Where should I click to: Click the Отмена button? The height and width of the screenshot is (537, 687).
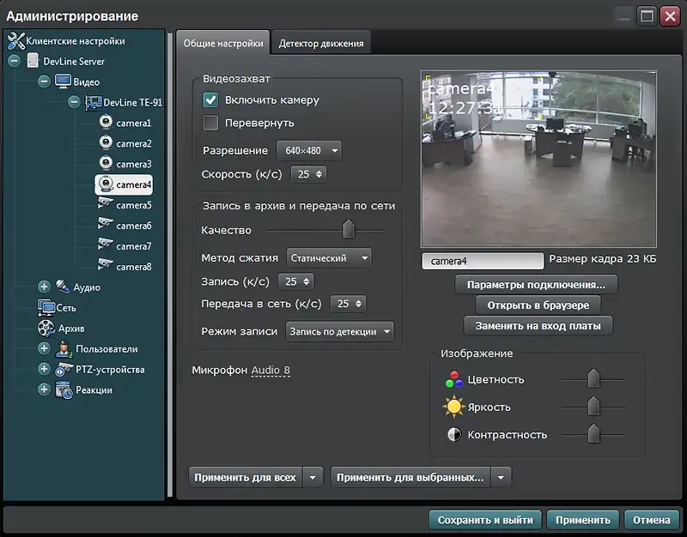click(652, 520)
